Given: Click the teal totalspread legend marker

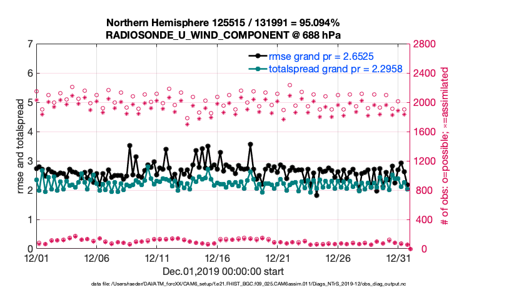Looking at the screenshot, I should click(x=256, y=69).
